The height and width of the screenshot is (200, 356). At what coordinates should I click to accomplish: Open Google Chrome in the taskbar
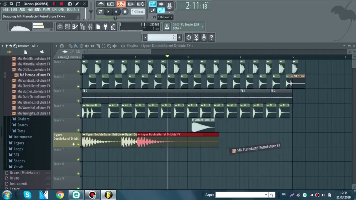click(60, 195)
